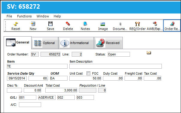Screen dimensions: 181x113
Task: Click the order number field 658272
Action: (50, 54)
